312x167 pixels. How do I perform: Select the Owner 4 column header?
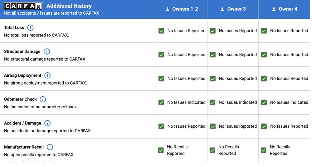coord(285,9)
